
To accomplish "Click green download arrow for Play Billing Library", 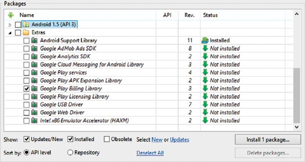I will [x=205, y=88].
